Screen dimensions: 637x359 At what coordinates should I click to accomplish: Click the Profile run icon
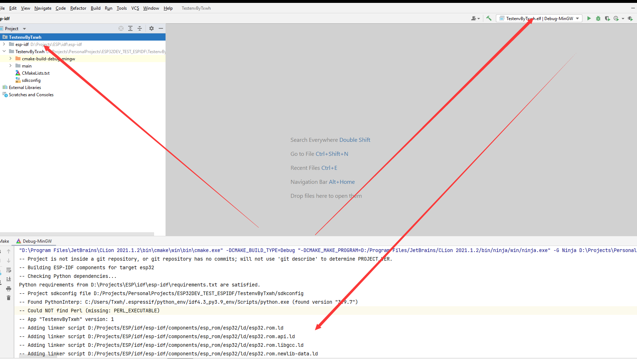pyautogui.click(x=616, y=18)
